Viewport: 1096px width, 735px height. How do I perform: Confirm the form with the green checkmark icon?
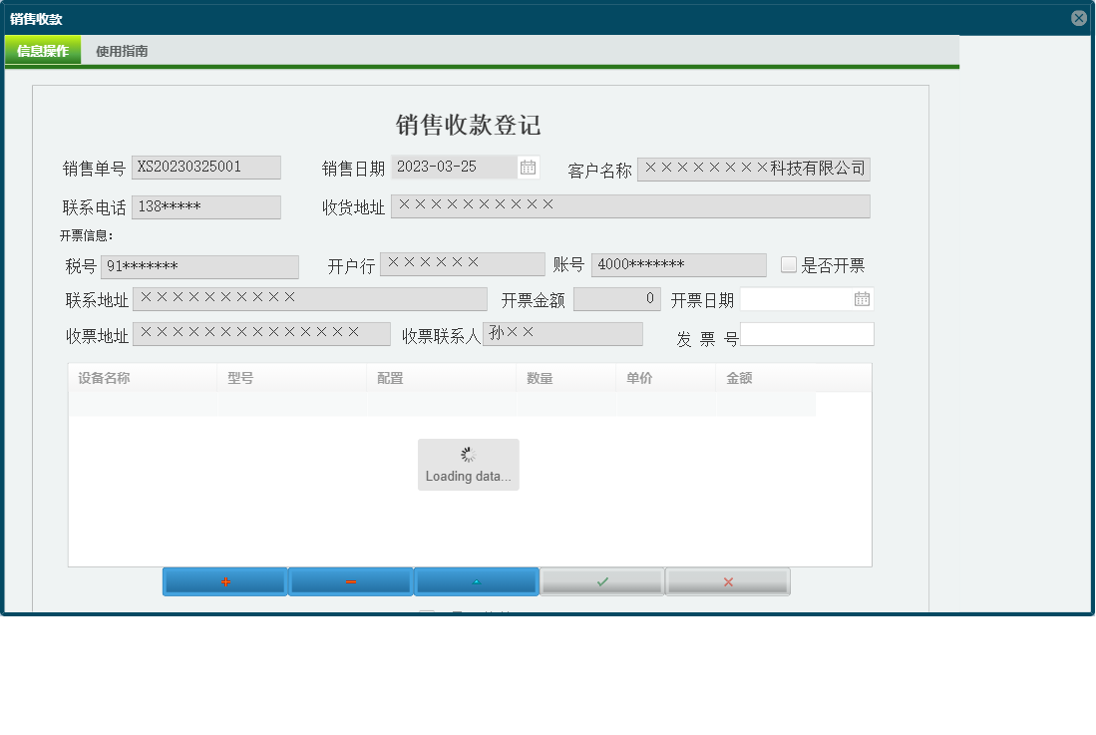[x=602, y=580]
